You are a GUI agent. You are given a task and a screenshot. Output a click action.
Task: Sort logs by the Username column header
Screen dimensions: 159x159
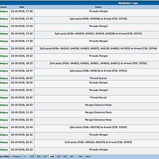pos(3,7)
